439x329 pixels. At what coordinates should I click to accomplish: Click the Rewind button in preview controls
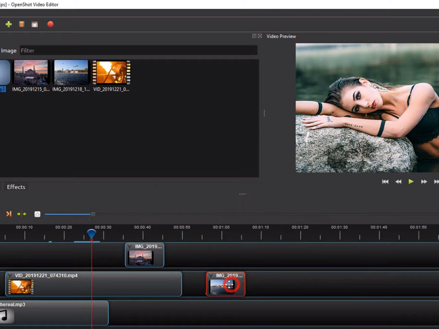(x=398, y=182)
